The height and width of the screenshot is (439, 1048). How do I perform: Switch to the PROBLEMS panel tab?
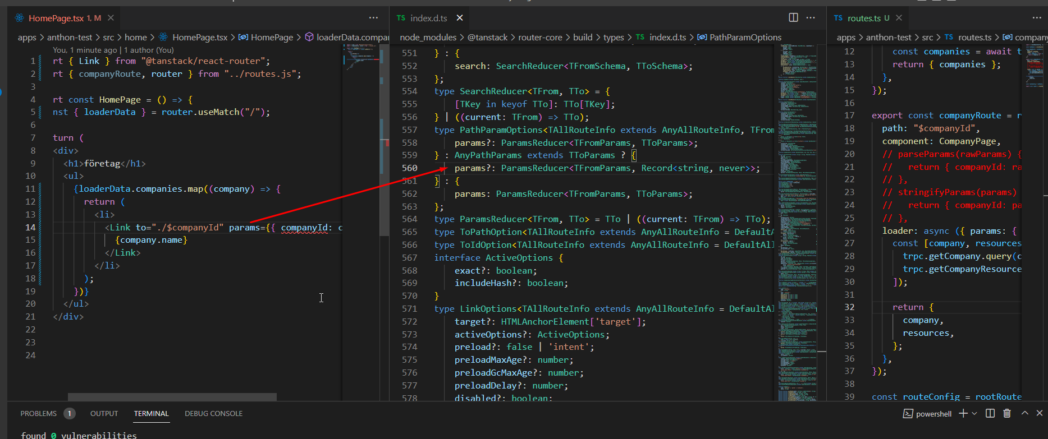click(x=39, y=414)
